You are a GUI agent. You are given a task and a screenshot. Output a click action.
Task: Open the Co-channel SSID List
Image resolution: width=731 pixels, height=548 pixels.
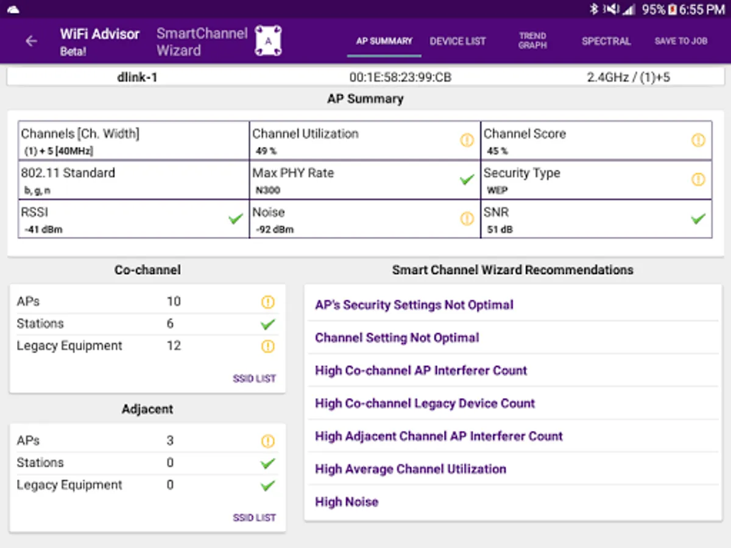[254, 379]
